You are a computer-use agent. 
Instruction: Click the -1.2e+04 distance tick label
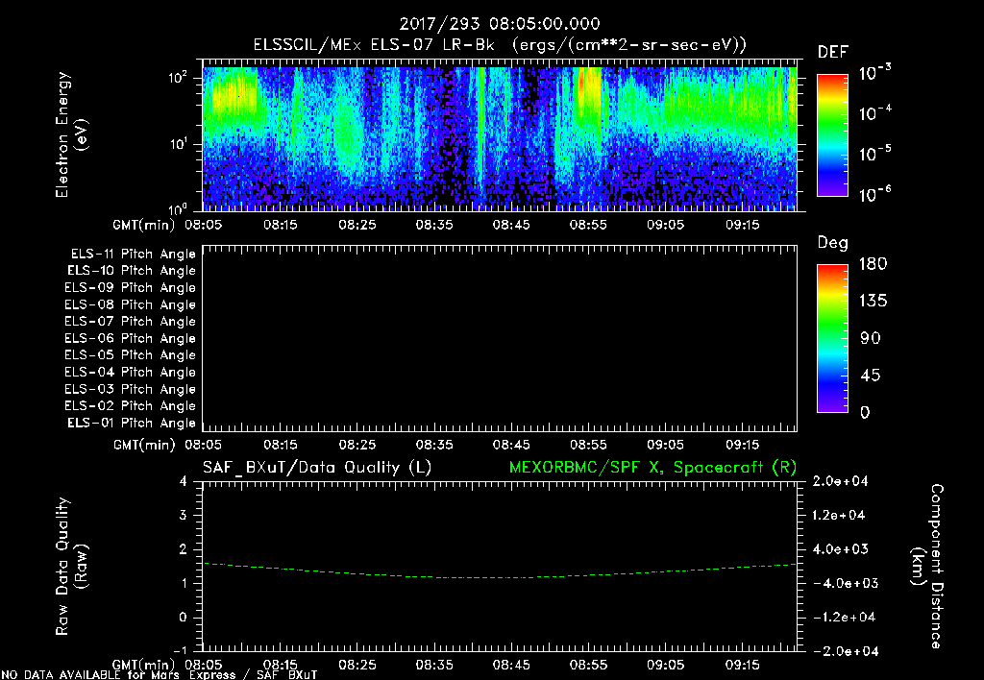(844, 618)
